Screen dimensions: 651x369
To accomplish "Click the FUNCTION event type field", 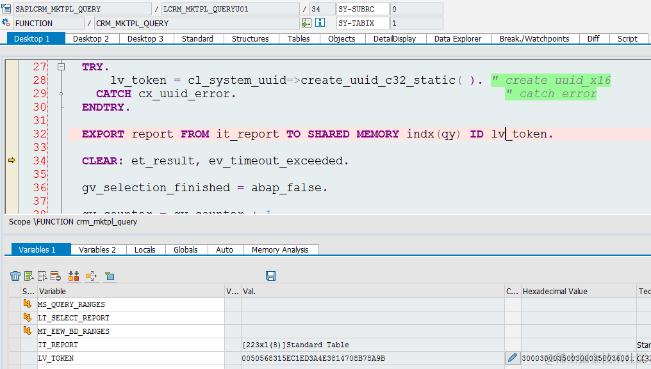I will [49, 23].
